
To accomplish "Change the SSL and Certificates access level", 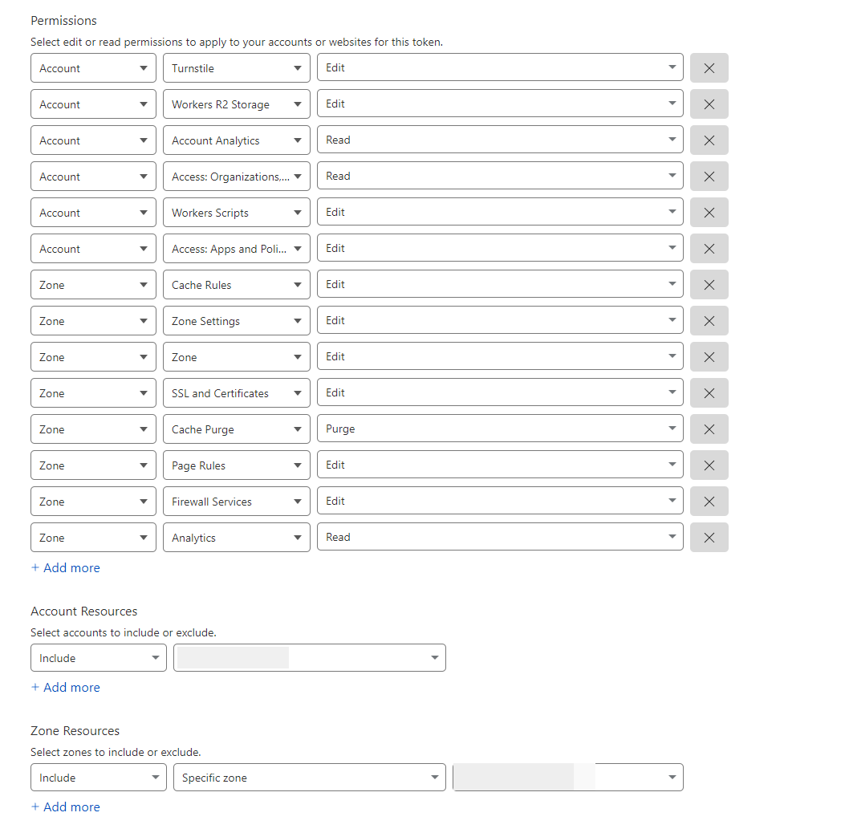I will 498,392.
